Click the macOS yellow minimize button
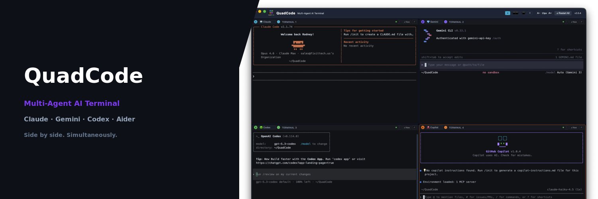The width and height of the screenshot is (598, 199). click(260, 12)
